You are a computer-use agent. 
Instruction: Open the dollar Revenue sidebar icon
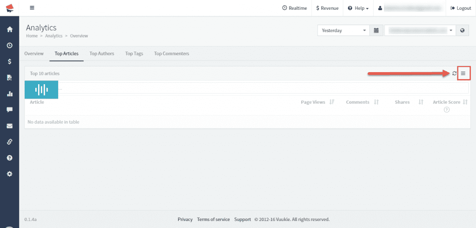[x=9, y=62]
